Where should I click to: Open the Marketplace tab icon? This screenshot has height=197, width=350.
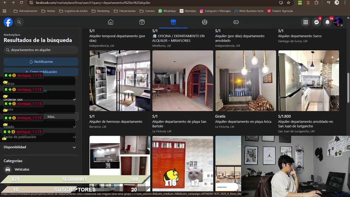click(x=173, y=22)
